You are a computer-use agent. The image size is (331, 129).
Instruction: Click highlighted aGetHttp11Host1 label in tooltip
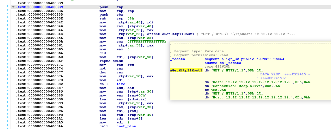(186, 70)
